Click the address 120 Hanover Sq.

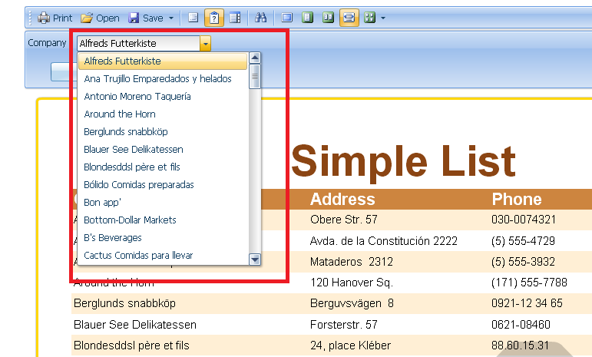point(352,283)
